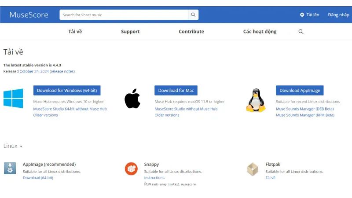Click the Flatpak box icon
352x198 pixels.
click(x=253, y=169)
